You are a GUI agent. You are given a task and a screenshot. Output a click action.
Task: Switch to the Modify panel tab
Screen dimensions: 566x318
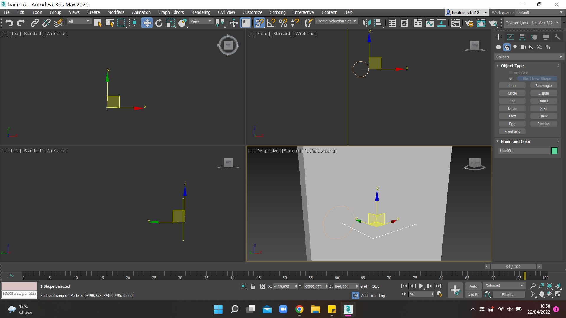(x=510, y=37)
